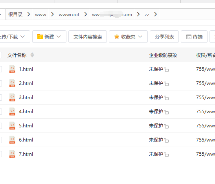Click the lock icon beside 2.html protection status
Viewport: 215px width, 184px height.
click(x=166, y=83)
